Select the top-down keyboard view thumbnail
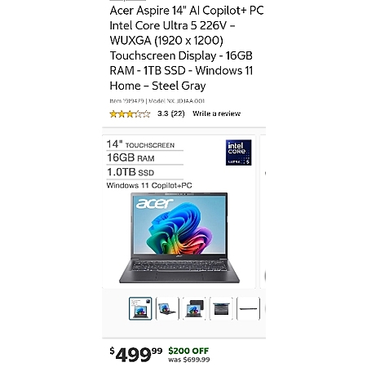 (x=221, y=308)
